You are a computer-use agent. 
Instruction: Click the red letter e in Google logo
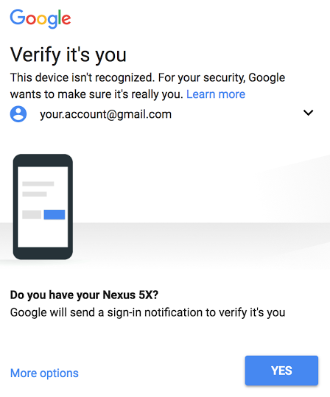pos(66,19)
